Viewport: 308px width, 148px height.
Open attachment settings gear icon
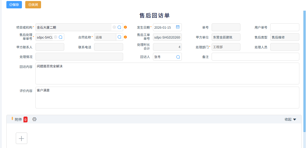[x=34, y=119]
